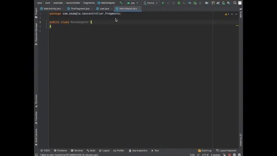The height and width of the screenshot is (156, 277).
Task: Open the Problems tool window
Action: tap(60, 150)
